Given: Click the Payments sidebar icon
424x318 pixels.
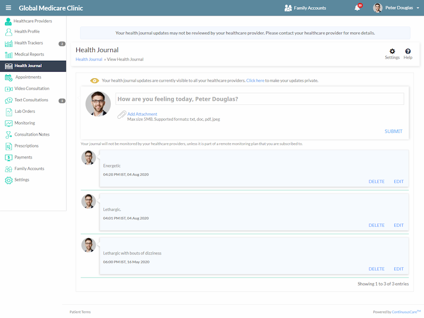Looking at the screenshot, I should pos(8,157).
